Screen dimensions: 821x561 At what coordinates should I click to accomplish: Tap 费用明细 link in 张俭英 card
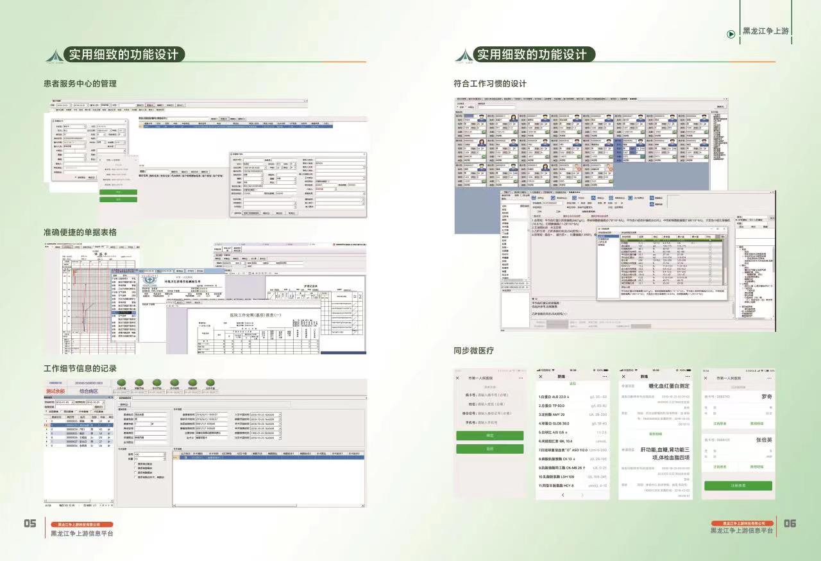click(756, 467)
